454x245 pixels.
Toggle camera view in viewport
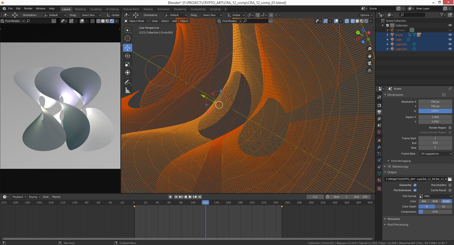click(x=369, y=63)
